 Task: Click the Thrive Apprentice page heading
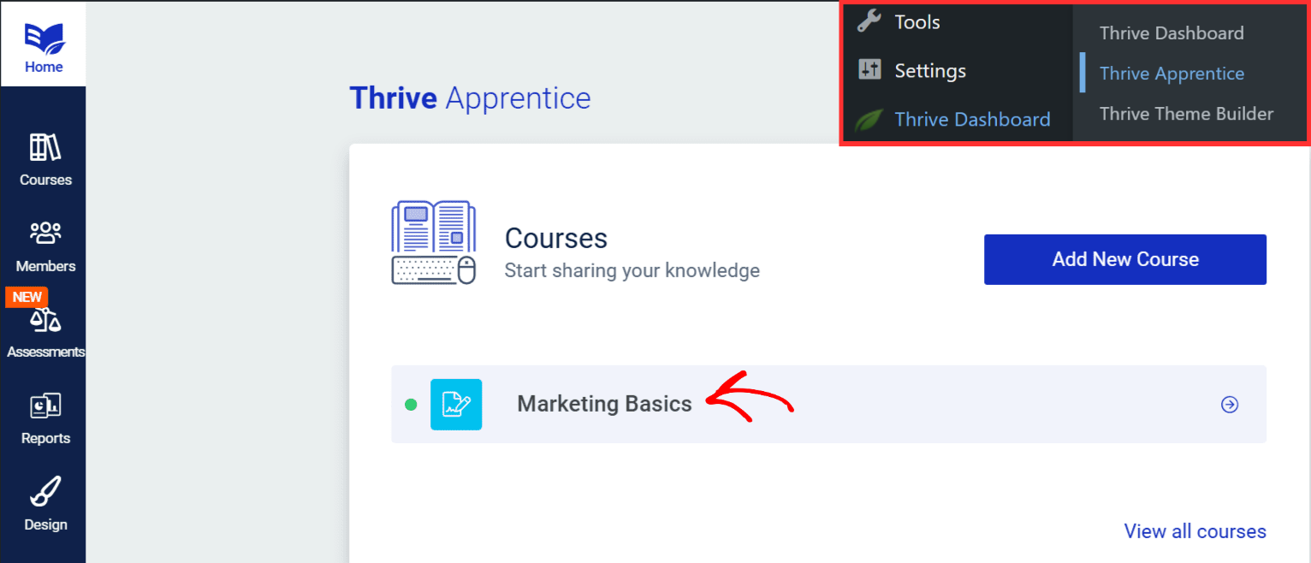click(470, 98)
